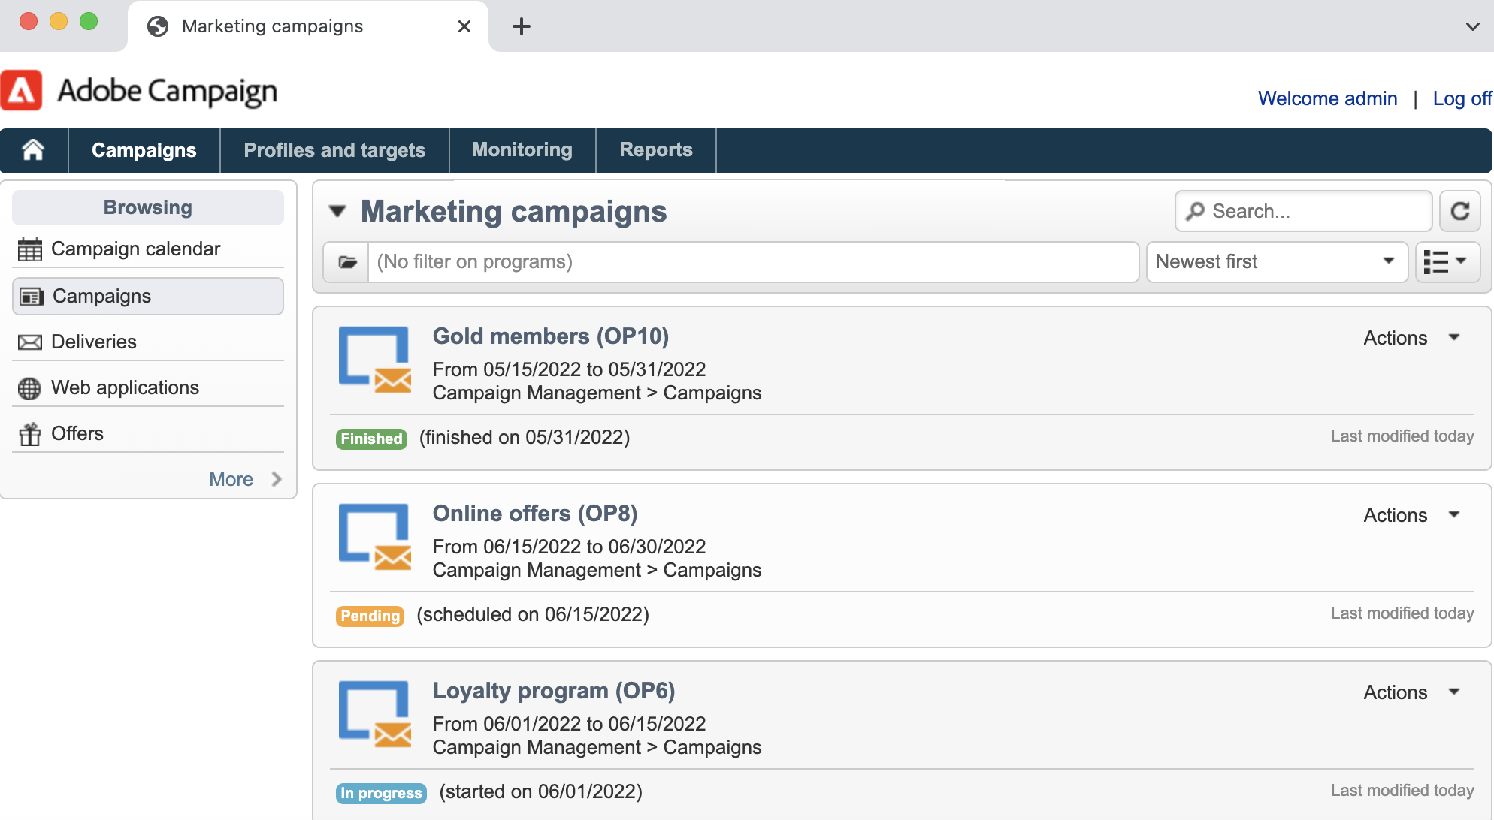Open Actions menu for Gold members
Image resolution: width=1494 pixels, height=820 pixels.
pos(1411,338)
